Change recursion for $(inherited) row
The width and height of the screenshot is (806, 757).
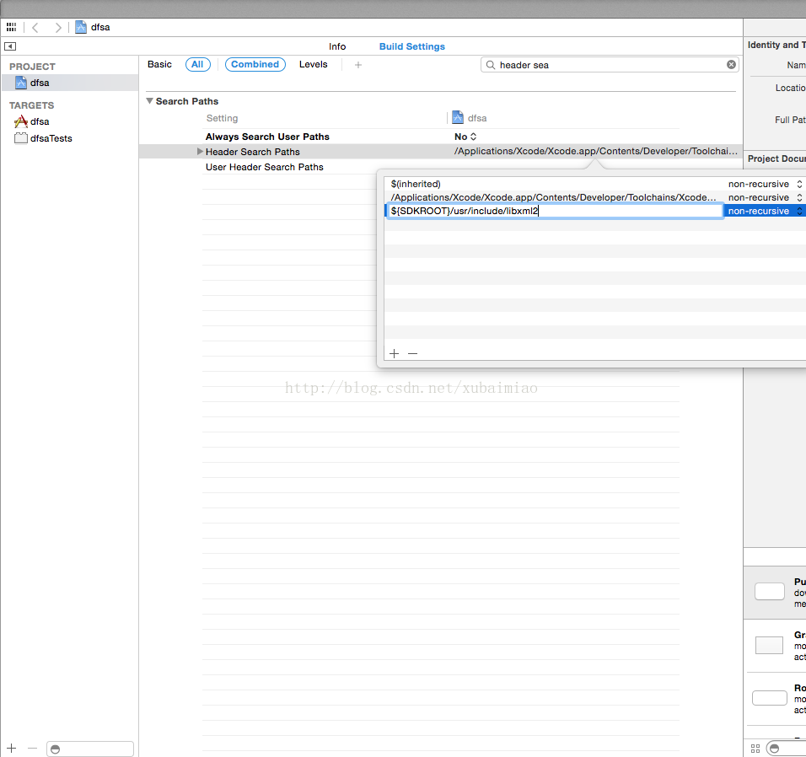[x=765, y=184]
